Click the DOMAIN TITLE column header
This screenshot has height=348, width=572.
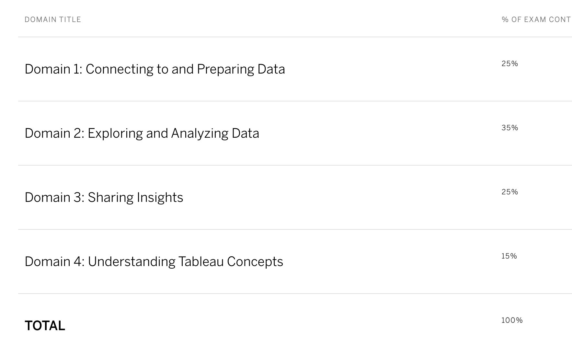pyautogui.click(x=53, y=19)
